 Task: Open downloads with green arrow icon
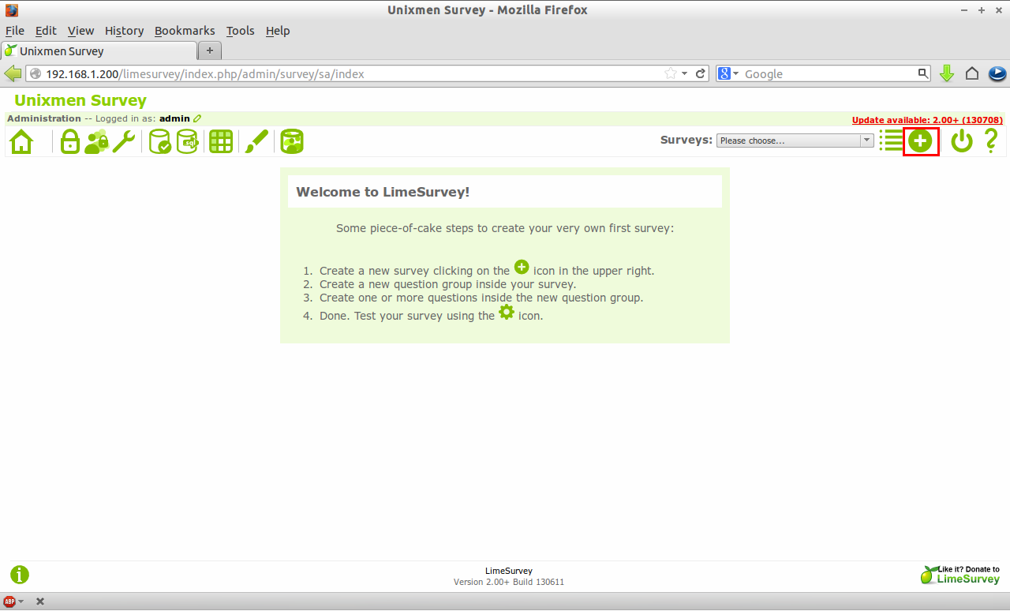click(947, 73)
